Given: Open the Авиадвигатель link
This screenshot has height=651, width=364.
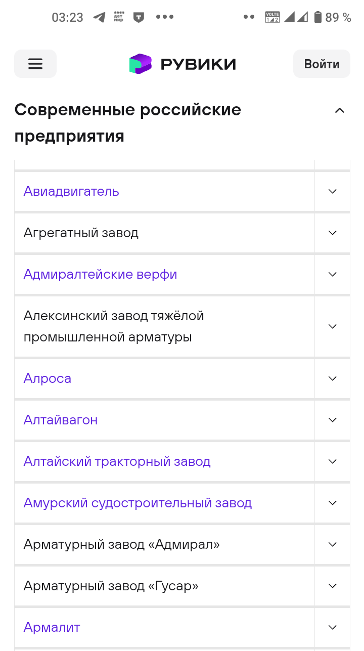Looking at the screenshot, I should click(x=71, y=191).
